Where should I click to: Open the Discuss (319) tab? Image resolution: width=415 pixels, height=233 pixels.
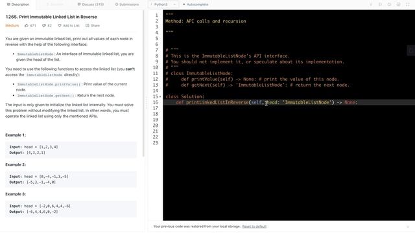click(91, 5)
